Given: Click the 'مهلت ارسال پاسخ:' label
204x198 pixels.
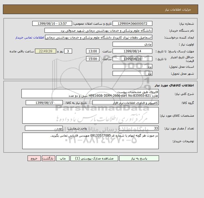Looking at the screenshot, I should tap(181, 51).
